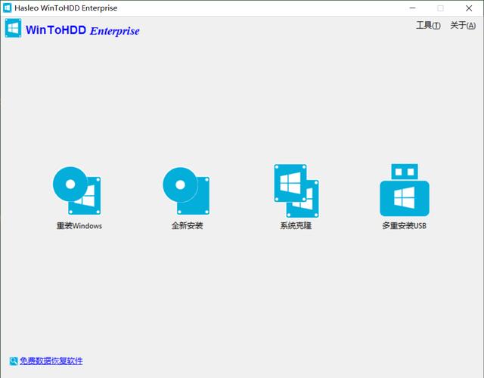Click the 重装Windows disc icon

(x=77, y=191)
